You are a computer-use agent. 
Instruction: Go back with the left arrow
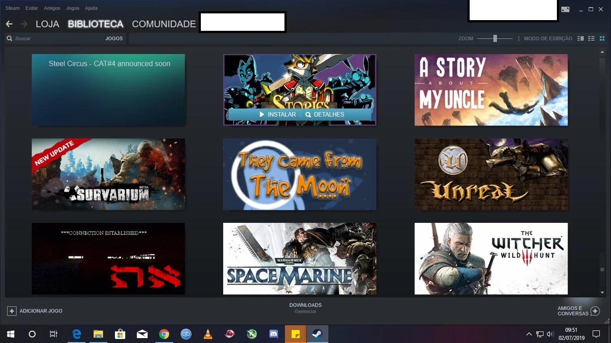[9, 24]
